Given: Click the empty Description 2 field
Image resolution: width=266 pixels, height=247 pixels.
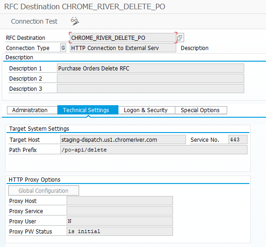Looking at the screenshot, I should coord(150,78).
